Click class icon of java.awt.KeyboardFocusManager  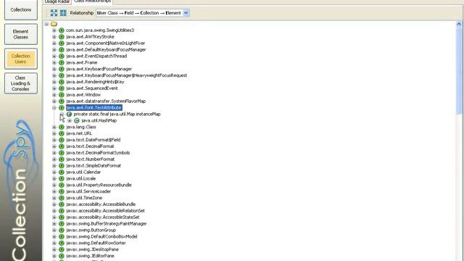coord(62,69)
